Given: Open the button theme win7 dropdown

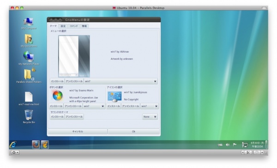Looking at the screenshot, I should (x=94, y=106).
